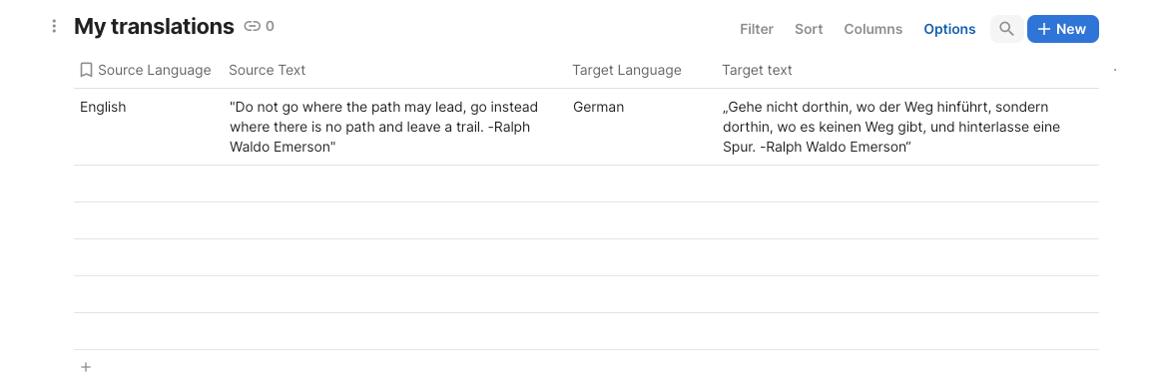
Task: Select the Target text column header
Action: click(x=758, y=70)
